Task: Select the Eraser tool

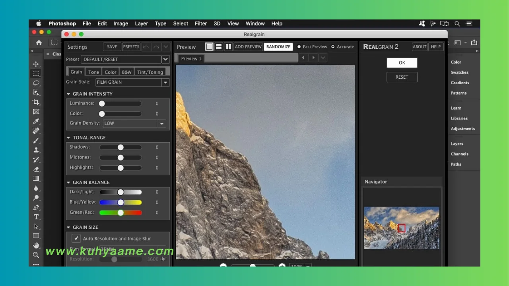Action: [36, 169]
